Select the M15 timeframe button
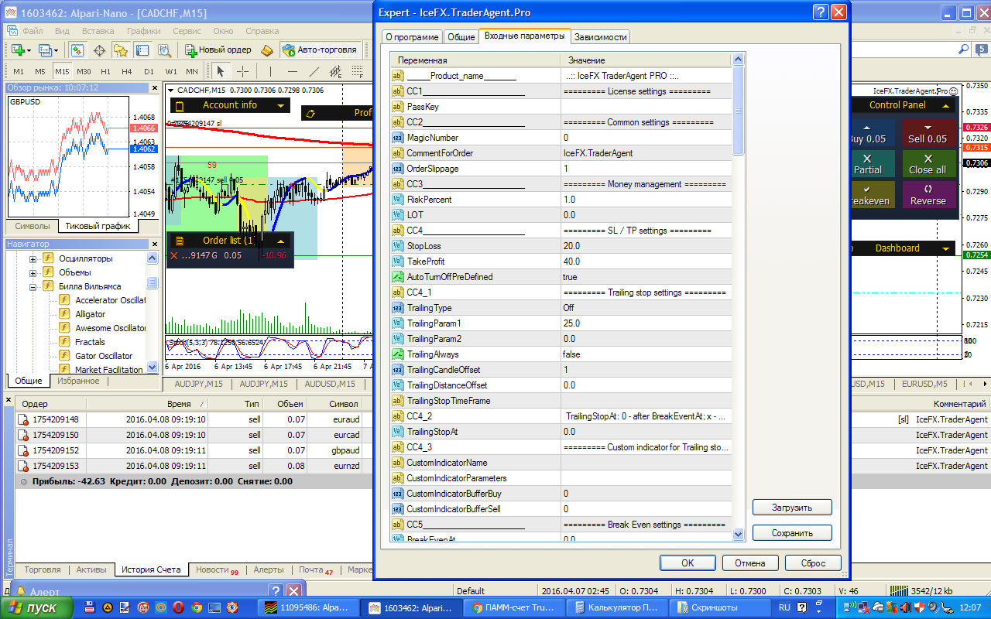991x619 pixels. tap(62, 71)
